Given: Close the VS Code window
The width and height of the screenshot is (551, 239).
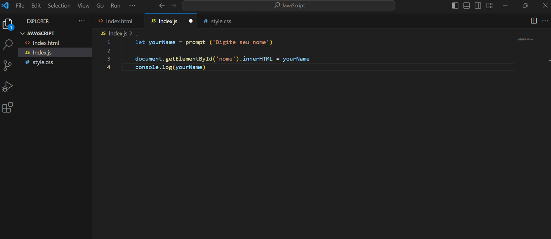Looking at the screenshot, I should [x=545, y=5].
